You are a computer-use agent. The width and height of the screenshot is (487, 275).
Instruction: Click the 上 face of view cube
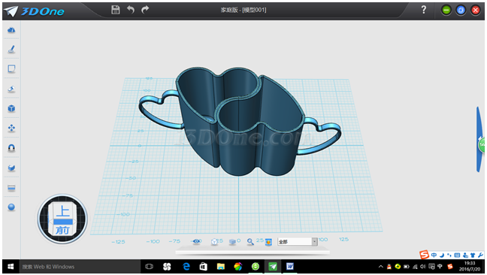point(63,211)
